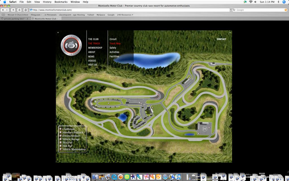Open Safari compass icon in the dock
Screen dimensions: 289x181
coord(165,177)
